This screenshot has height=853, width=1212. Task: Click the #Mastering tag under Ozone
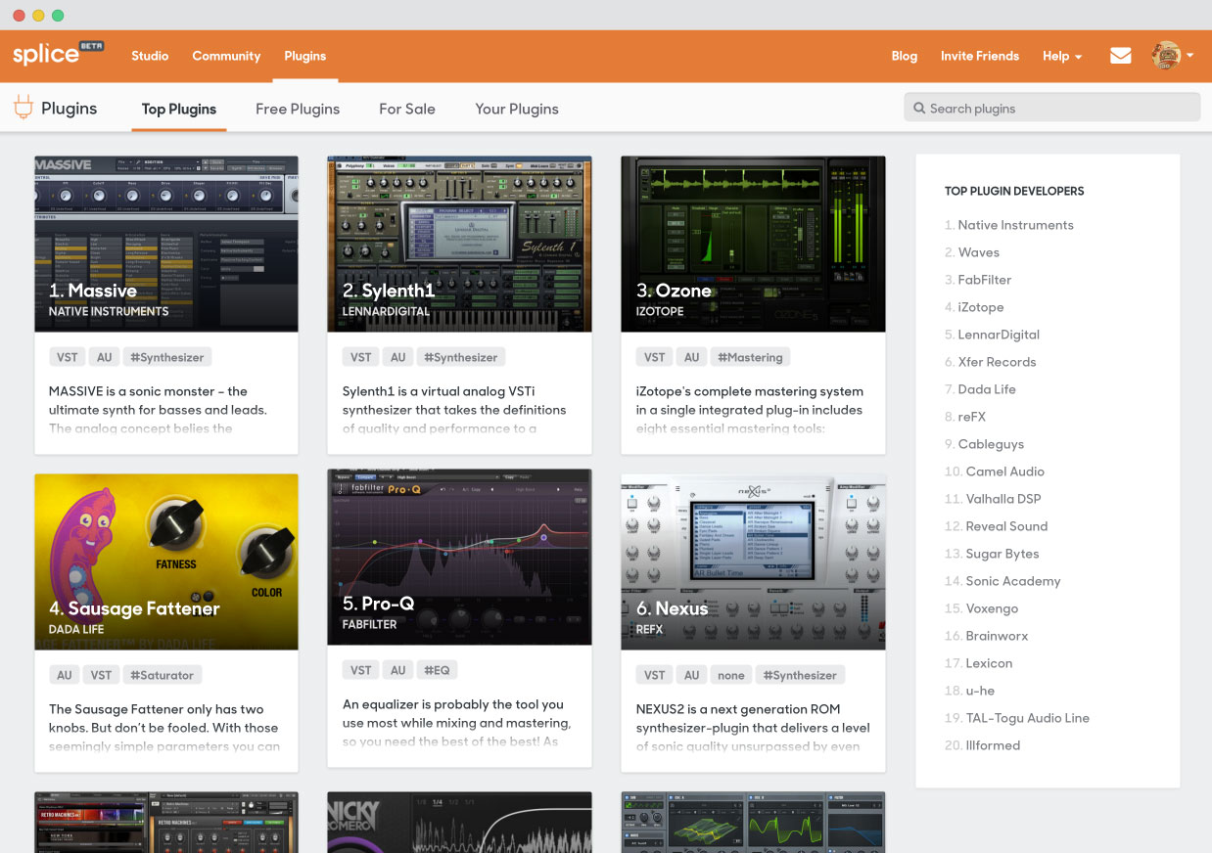click(751, 357)
